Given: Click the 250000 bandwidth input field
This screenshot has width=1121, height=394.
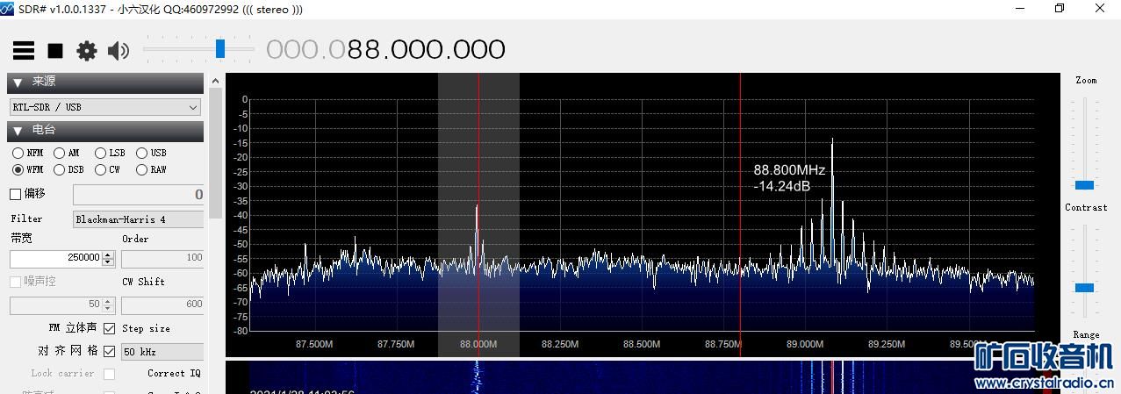Looking at the screenshot, I should click(56, 258).
